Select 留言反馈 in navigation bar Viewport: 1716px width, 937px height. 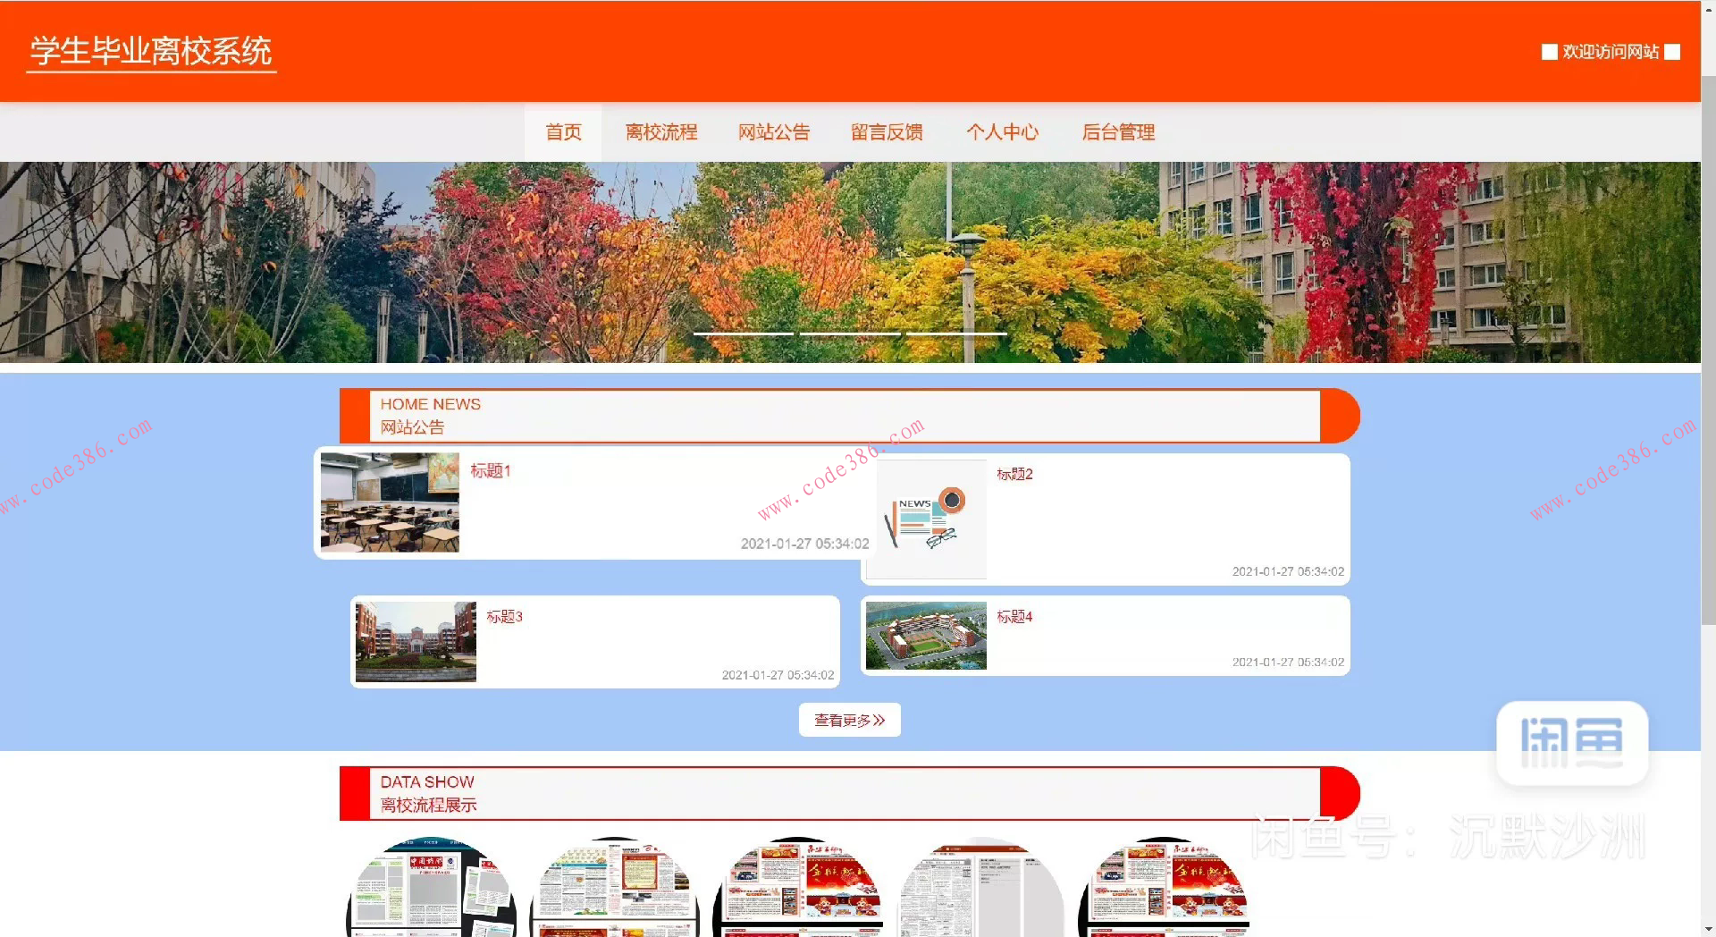[x=887, y=132]
